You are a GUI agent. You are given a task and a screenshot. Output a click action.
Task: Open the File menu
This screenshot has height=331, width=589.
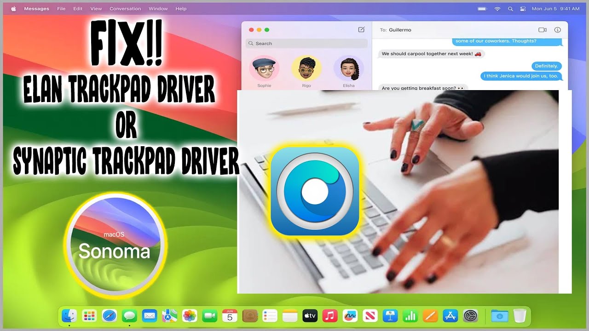(x=61, y=8)
